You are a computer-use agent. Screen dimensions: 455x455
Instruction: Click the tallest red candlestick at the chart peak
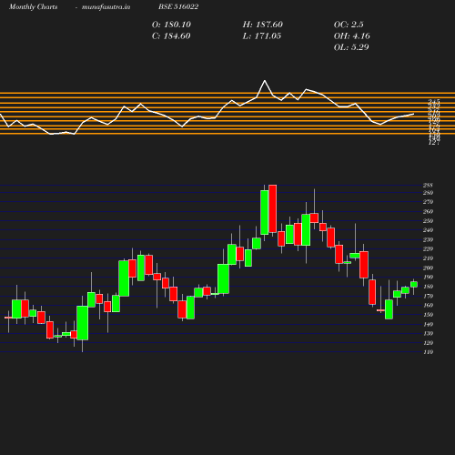tap(273, 208)
